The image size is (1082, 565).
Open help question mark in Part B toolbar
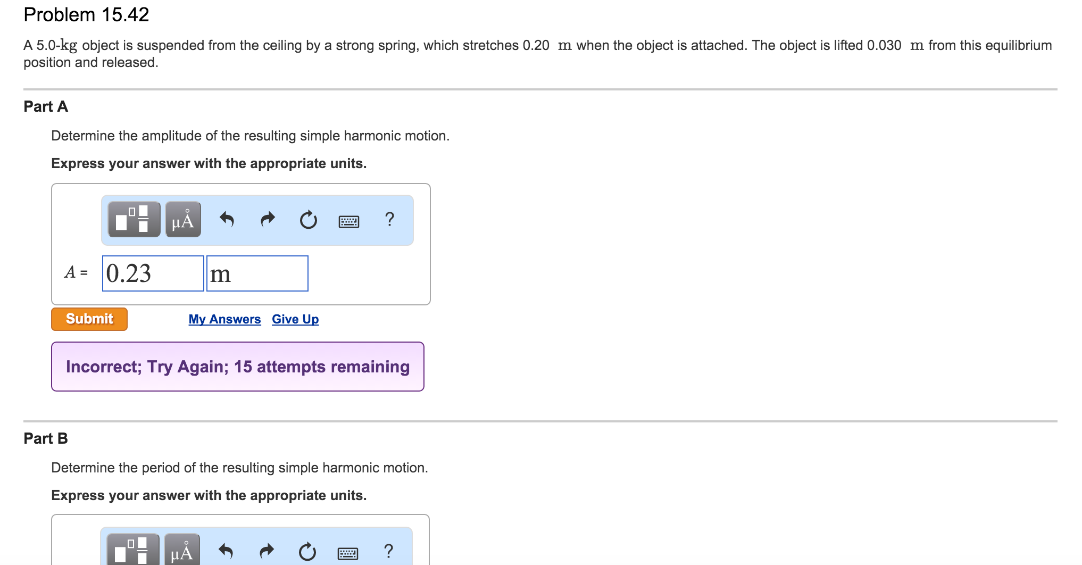388,551
